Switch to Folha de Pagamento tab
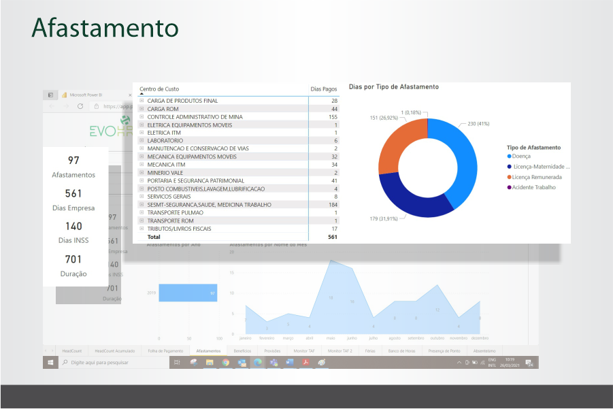 [165, 350]
